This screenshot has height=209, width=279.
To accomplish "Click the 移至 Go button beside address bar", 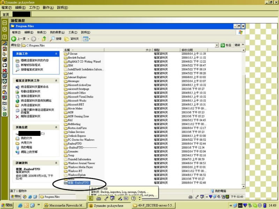I will (x=226, y=45).
